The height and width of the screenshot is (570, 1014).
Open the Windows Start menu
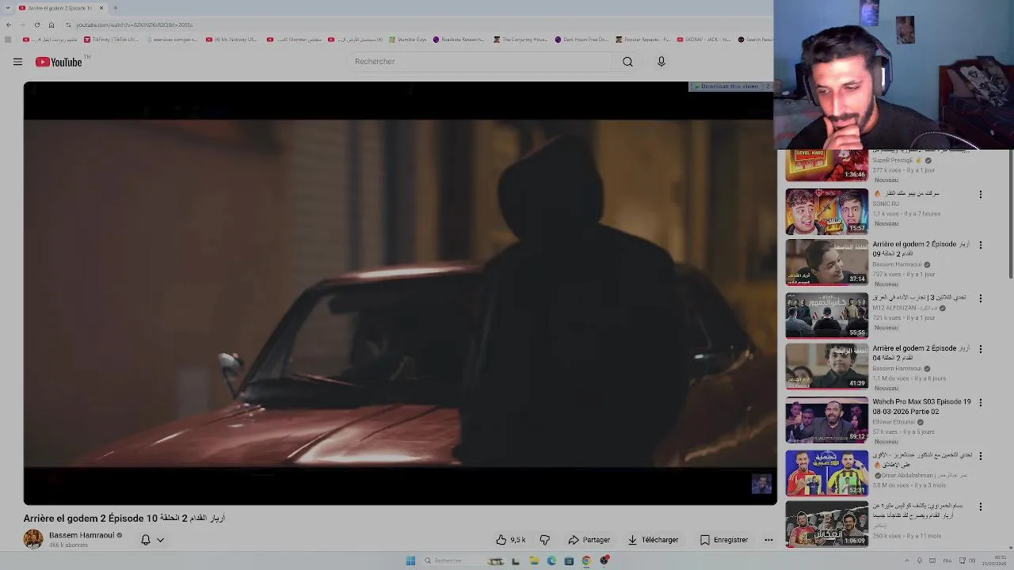pyautogui.click(x=410, y=561)
